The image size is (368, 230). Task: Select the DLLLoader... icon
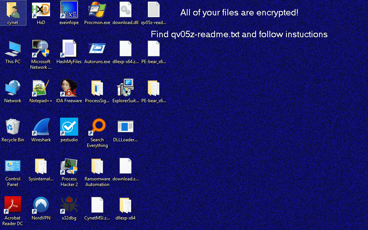125,127
